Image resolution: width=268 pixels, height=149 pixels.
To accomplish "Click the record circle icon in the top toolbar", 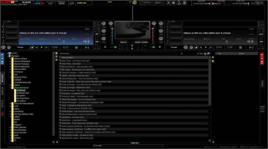I will [x=174, y=3].
